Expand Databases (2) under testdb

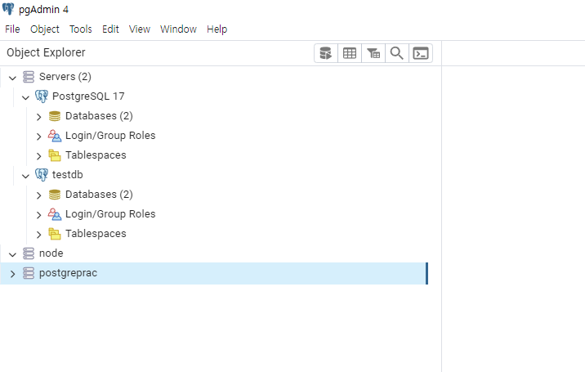tap(38, 195)
